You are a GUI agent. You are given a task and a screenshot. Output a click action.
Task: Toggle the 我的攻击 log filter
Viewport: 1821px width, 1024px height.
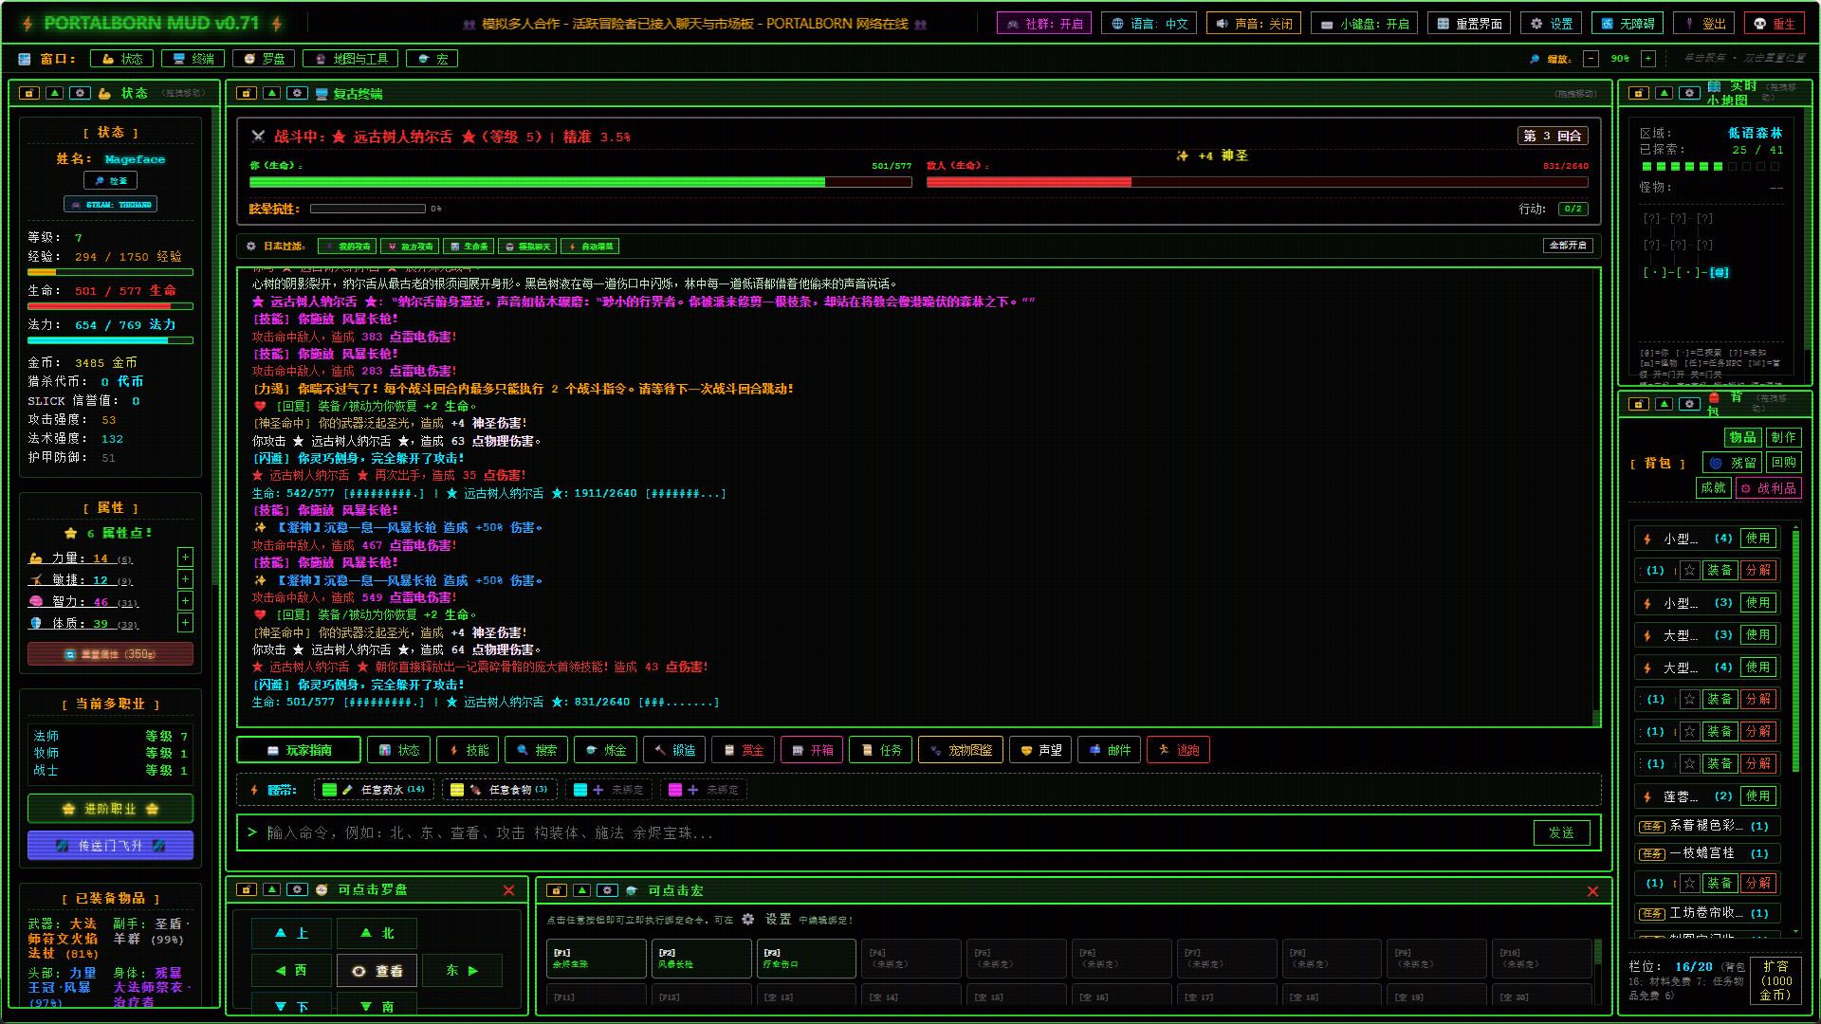point(347,247)
